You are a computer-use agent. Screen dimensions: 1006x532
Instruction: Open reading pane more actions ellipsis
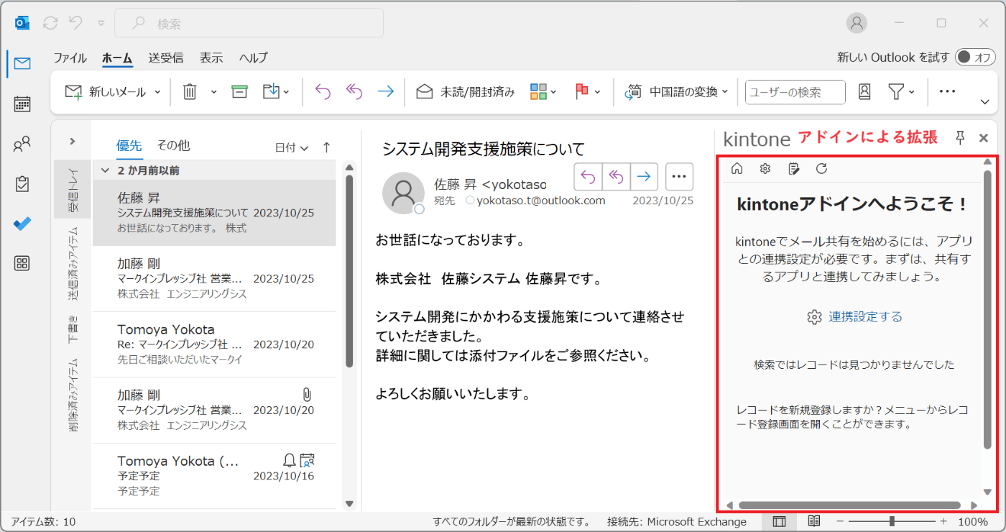click(x=679, y=175)
